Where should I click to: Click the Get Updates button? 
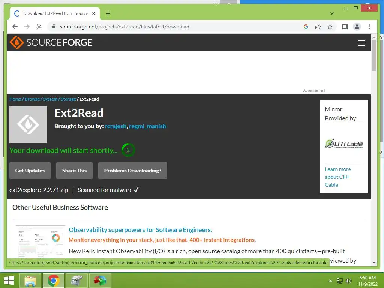[30, 171]
